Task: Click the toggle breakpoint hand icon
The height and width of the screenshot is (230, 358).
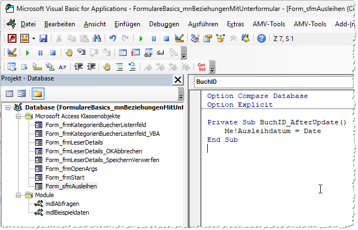Action: pos(69,53)
